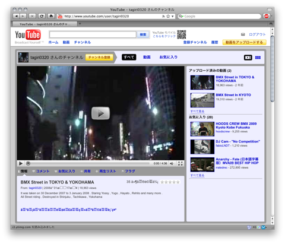Focus the YouTube search field

point(93,34)
